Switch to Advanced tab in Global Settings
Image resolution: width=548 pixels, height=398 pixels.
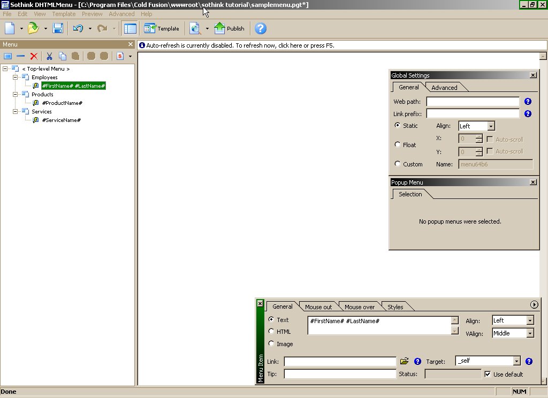point(444,87)
